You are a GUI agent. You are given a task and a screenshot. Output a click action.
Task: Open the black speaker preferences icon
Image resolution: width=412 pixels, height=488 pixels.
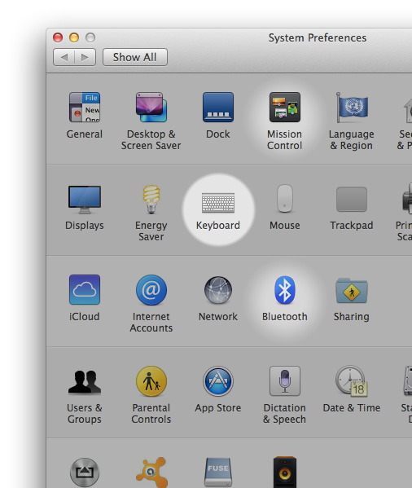pos(285,473)
